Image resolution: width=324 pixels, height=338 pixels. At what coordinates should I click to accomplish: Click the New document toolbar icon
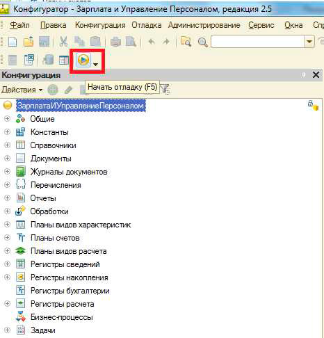point(13,42)
